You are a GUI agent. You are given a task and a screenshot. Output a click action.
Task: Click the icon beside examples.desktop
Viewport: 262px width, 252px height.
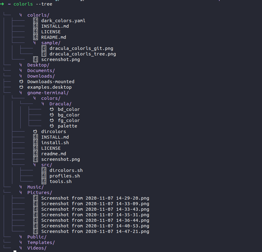tap(21, 87)
